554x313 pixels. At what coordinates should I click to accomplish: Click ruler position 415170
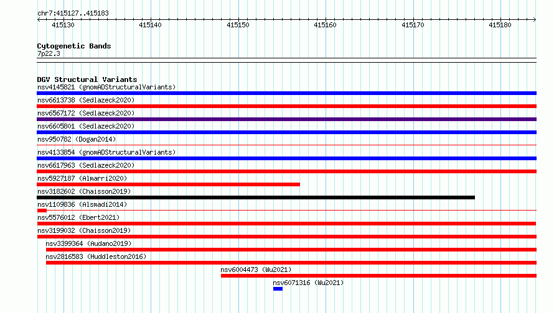[x=413, y=25]
